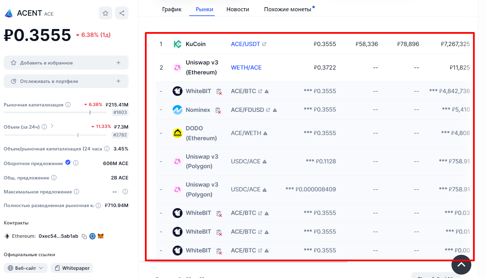Screen dimensions: 486x278
Task: Click the database error icon beside Nominex
Action: point(218,110)
